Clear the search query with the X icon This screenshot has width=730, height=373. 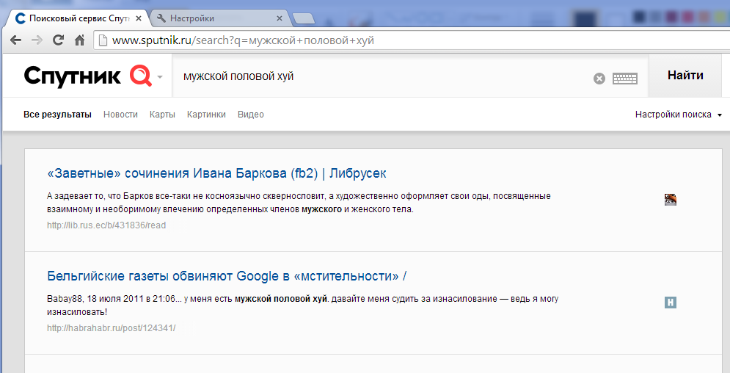[599, 79]
